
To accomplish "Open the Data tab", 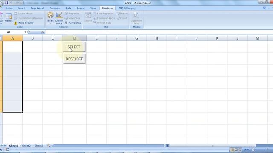I will 68,8.
